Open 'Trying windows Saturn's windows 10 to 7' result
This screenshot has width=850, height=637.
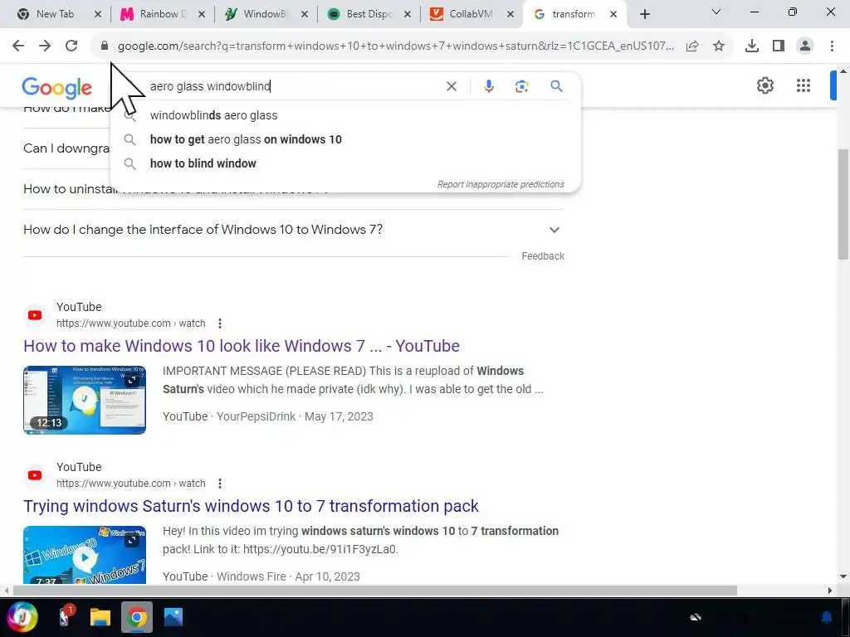tap(251, 506)
